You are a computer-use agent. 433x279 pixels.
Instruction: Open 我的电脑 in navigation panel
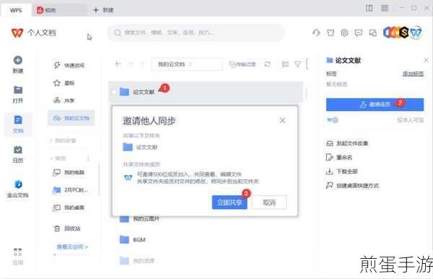69,172
